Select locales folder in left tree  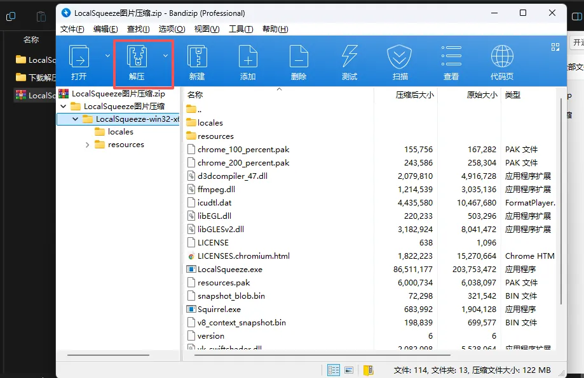(x=114, y=131)
